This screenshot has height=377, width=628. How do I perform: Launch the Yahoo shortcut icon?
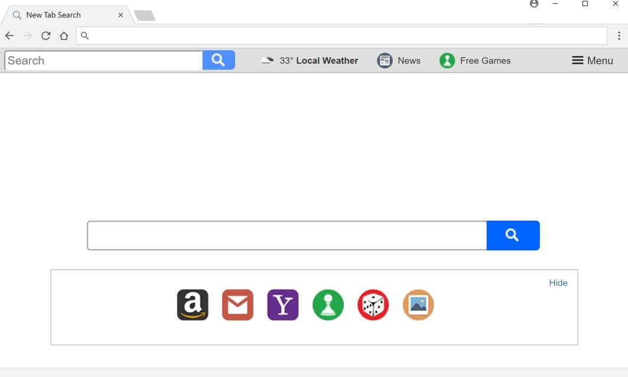click(x=283, y=304)
